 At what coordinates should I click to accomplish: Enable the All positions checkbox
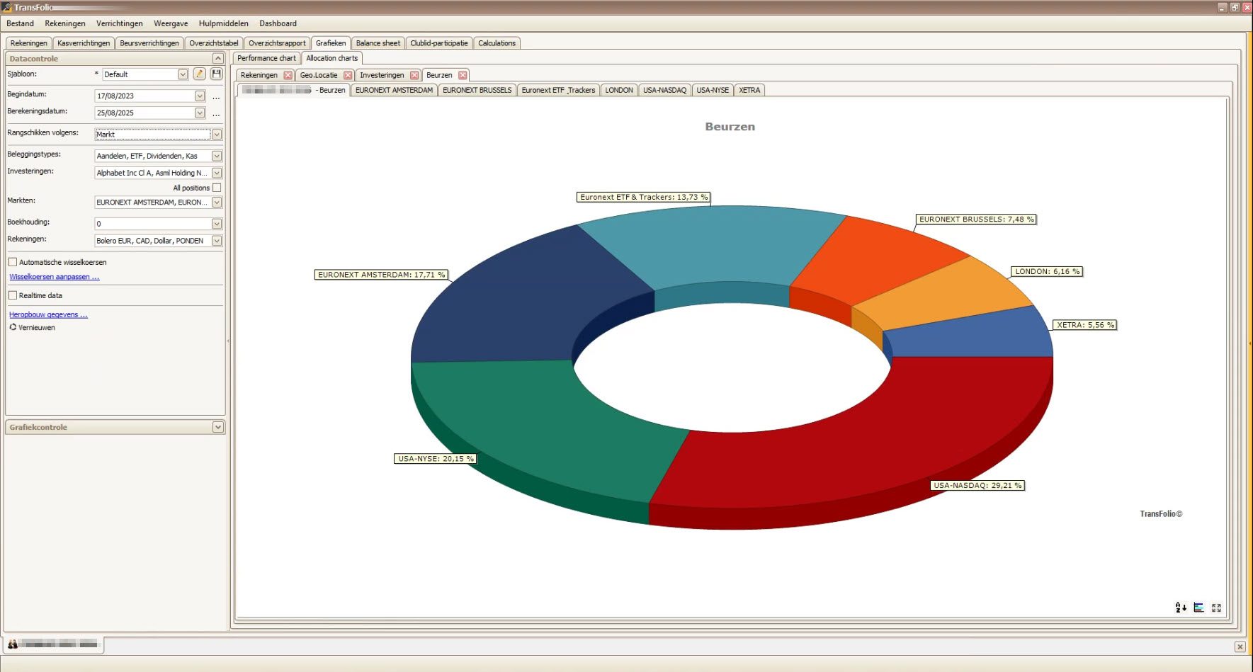coord(217,188)
